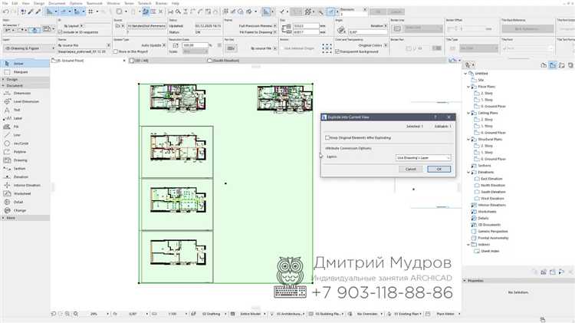Choose the Worksheet tool
Screen dimensions: 575x323
25,194
